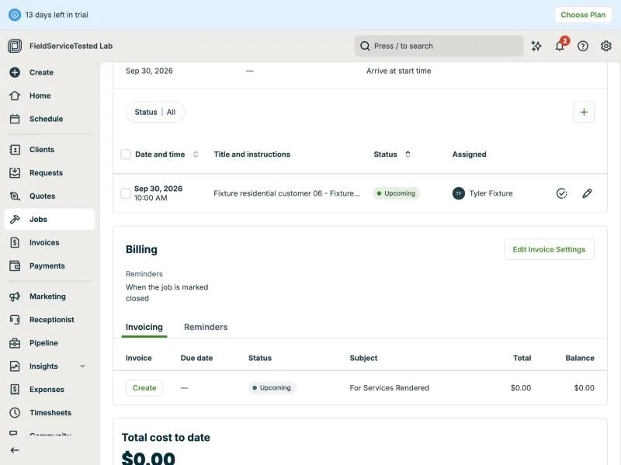The height and width of the screenshot is (465, 621).
Task: Open Requests in the sidebar
Action: 50,172
